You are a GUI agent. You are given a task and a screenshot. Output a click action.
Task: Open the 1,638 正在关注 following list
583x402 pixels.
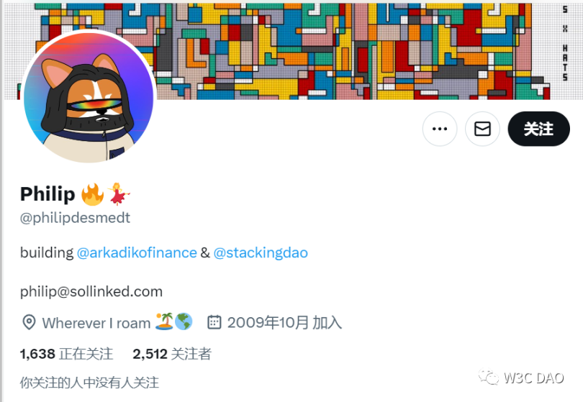(x=66, y=354)
